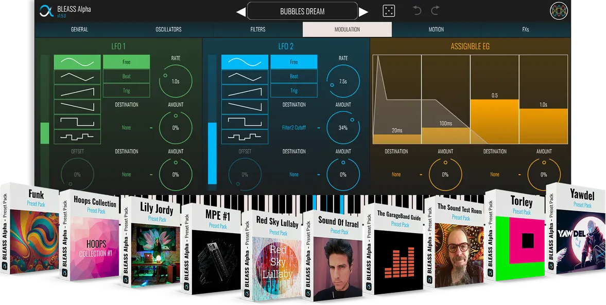Open the colorful waveform visualizer icon

pos(559,11)
